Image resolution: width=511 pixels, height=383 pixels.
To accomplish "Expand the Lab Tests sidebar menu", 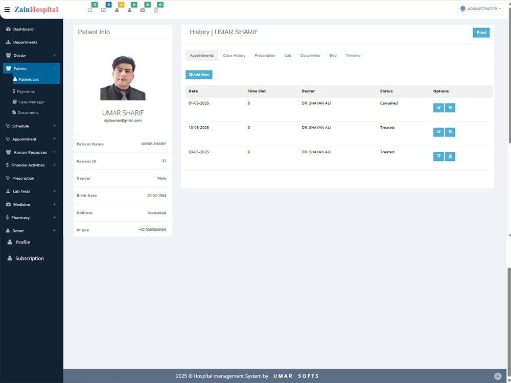I will pos(31,191).
